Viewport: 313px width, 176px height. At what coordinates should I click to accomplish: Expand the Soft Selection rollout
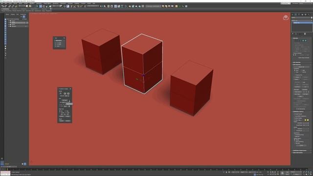tap(302, 62)
